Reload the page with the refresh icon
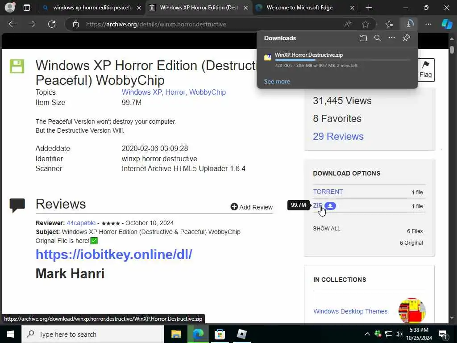The height and width of the screenshot is (343, 457). pos(52,24)
